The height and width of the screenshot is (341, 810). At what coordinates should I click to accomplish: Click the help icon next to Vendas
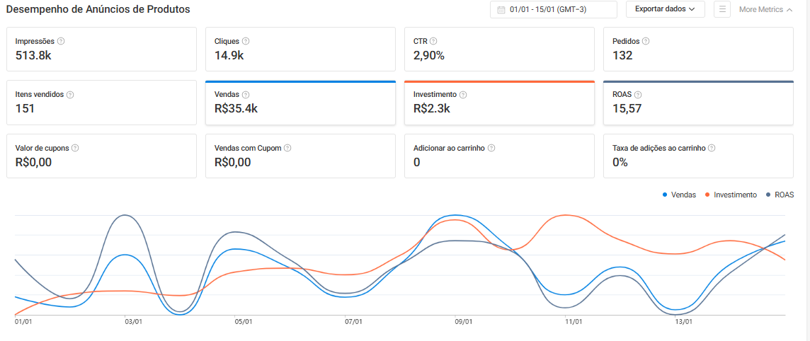[x=246, y=95]
